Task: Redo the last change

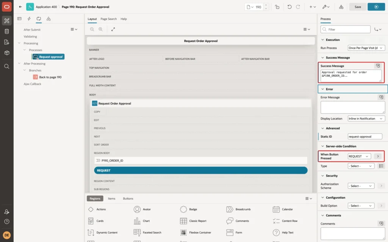Action: pos(298,7)
